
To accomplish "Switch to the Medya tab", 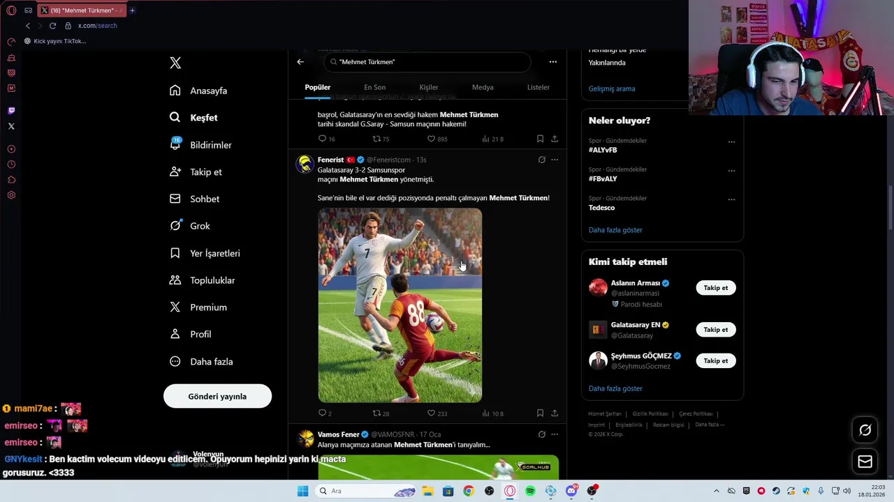I will pyautogui.click(x=483, y=87).
